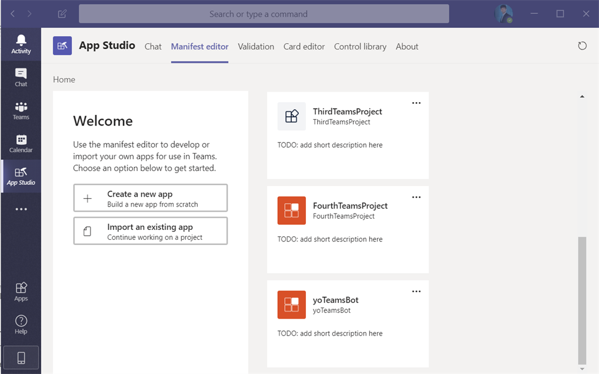This screenshot has width=599, height=374.
Task: Open Teams from the sidebar
Action: (x=20, y=111)
